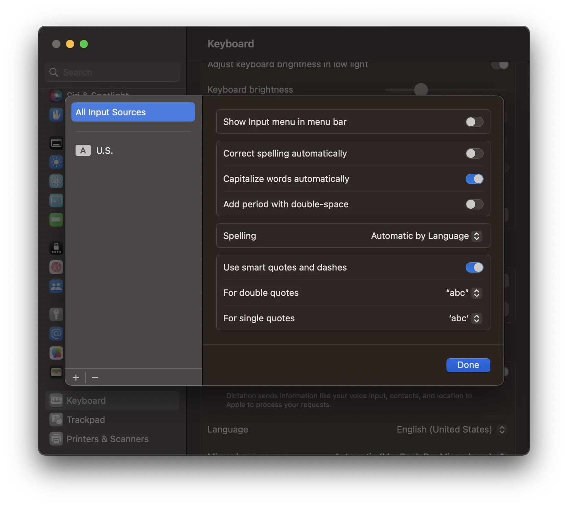This screenshot has width=568, height=506.
Task: Click the Keyboard icon in sidebar
Action: point(56,400)
